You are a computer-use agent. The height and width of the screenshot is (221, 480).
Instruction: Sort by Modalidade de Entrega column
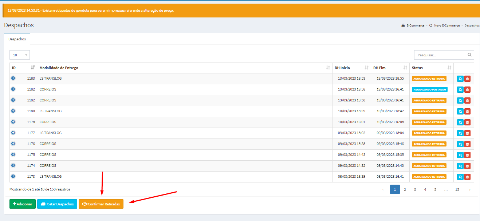pos(185,68)
